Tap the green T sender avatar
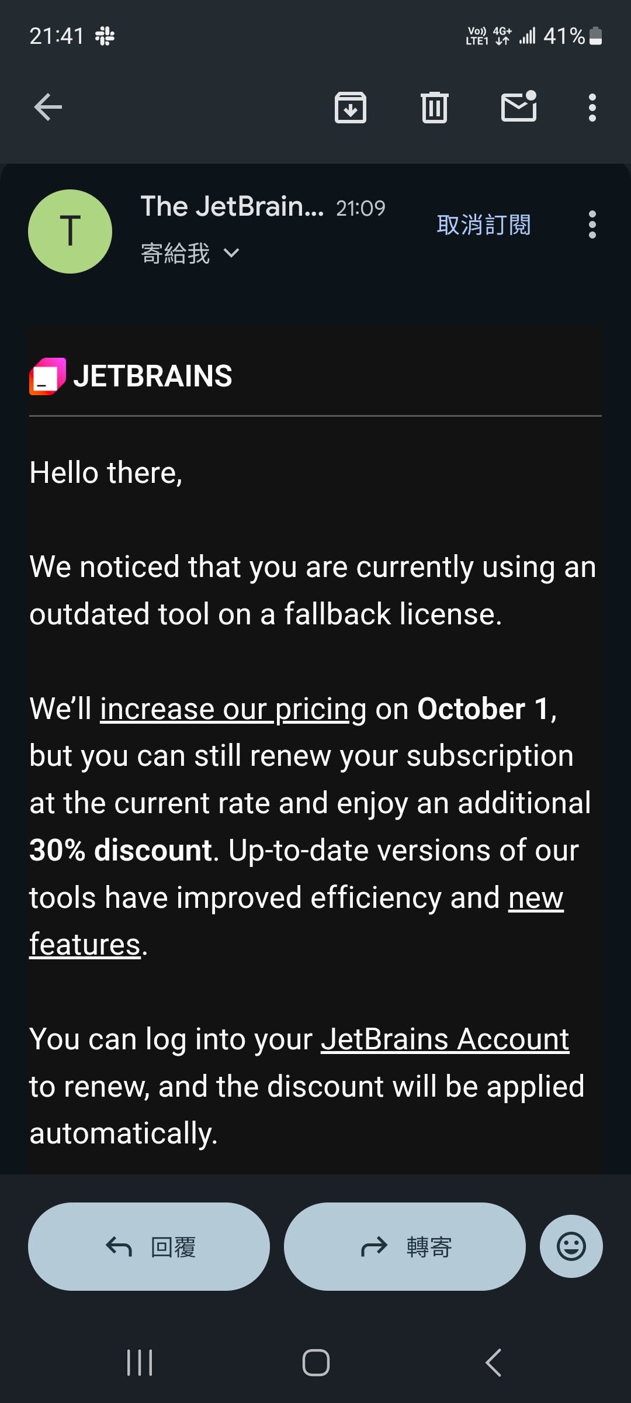The image size is (631, 1403). (70, 231)
